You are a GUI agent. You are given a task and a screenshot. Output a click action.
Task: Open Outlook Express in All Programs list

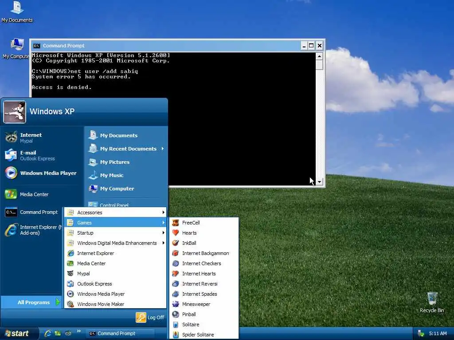coord(115,284)
